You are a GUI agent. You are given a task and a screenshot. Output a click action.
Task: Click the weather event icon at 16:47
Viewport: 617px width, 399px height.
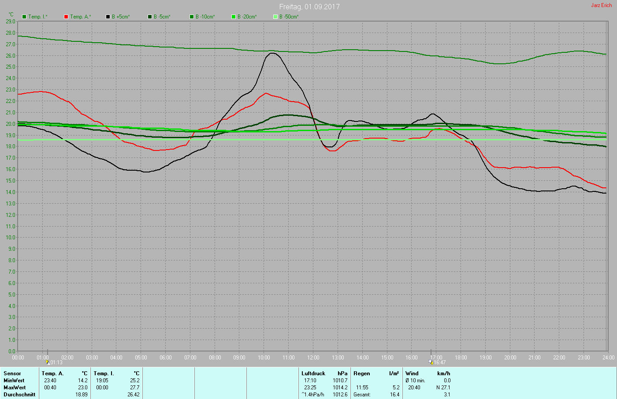click(431, 362)
